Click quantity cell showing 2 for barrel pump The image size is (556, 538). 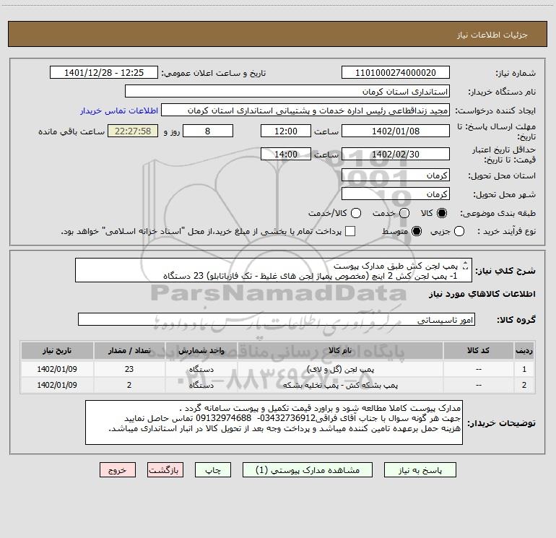click(x=129, y=385)
